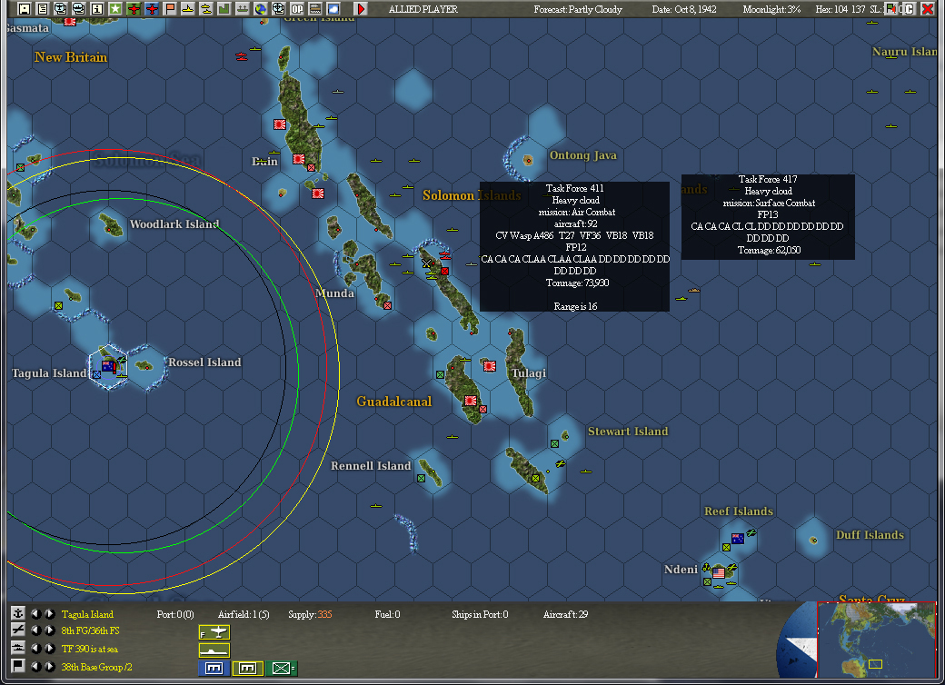Click the 'Supply: 335' value in bottom panel

click(x=310, y=614)
